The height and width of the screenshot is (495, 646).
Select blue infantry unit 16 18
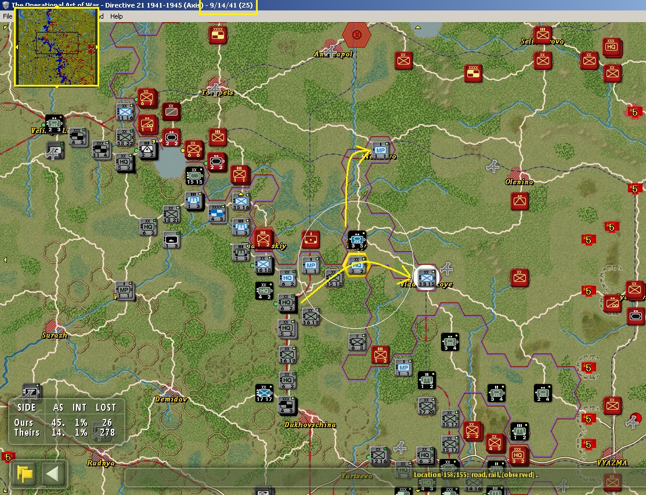click(264, 265)
